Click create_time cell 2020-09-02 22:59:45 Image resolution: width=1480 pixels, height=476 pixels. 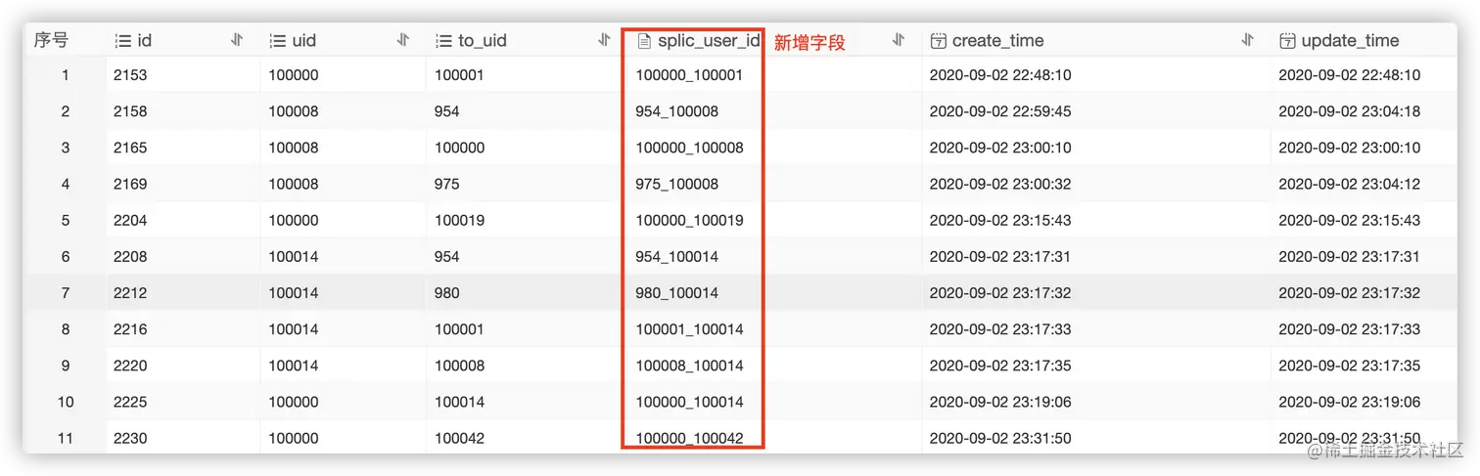point(999,111)
